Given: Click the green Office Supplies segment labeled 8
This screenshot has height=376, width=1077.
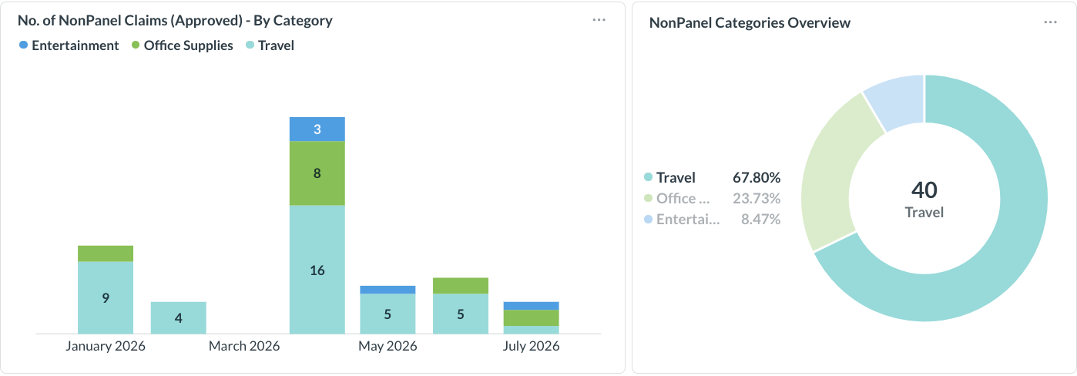Looking at the screenshot, I should [x=317, y=173].
